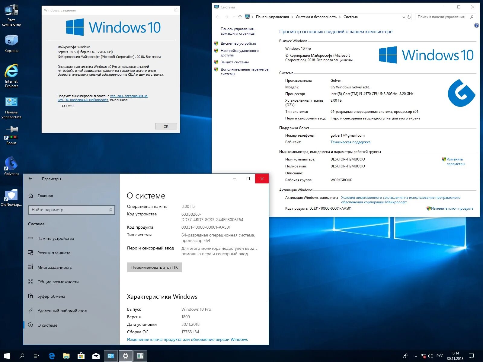
Task: Click the Windows Start button
Action: 7,356
